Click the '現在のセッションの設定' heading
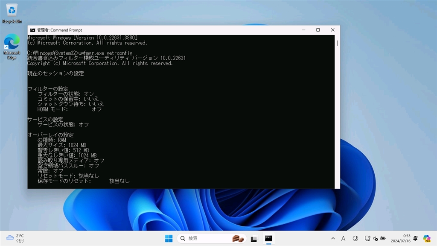Screen dimensions: 437x246 [x=55, y=73]
